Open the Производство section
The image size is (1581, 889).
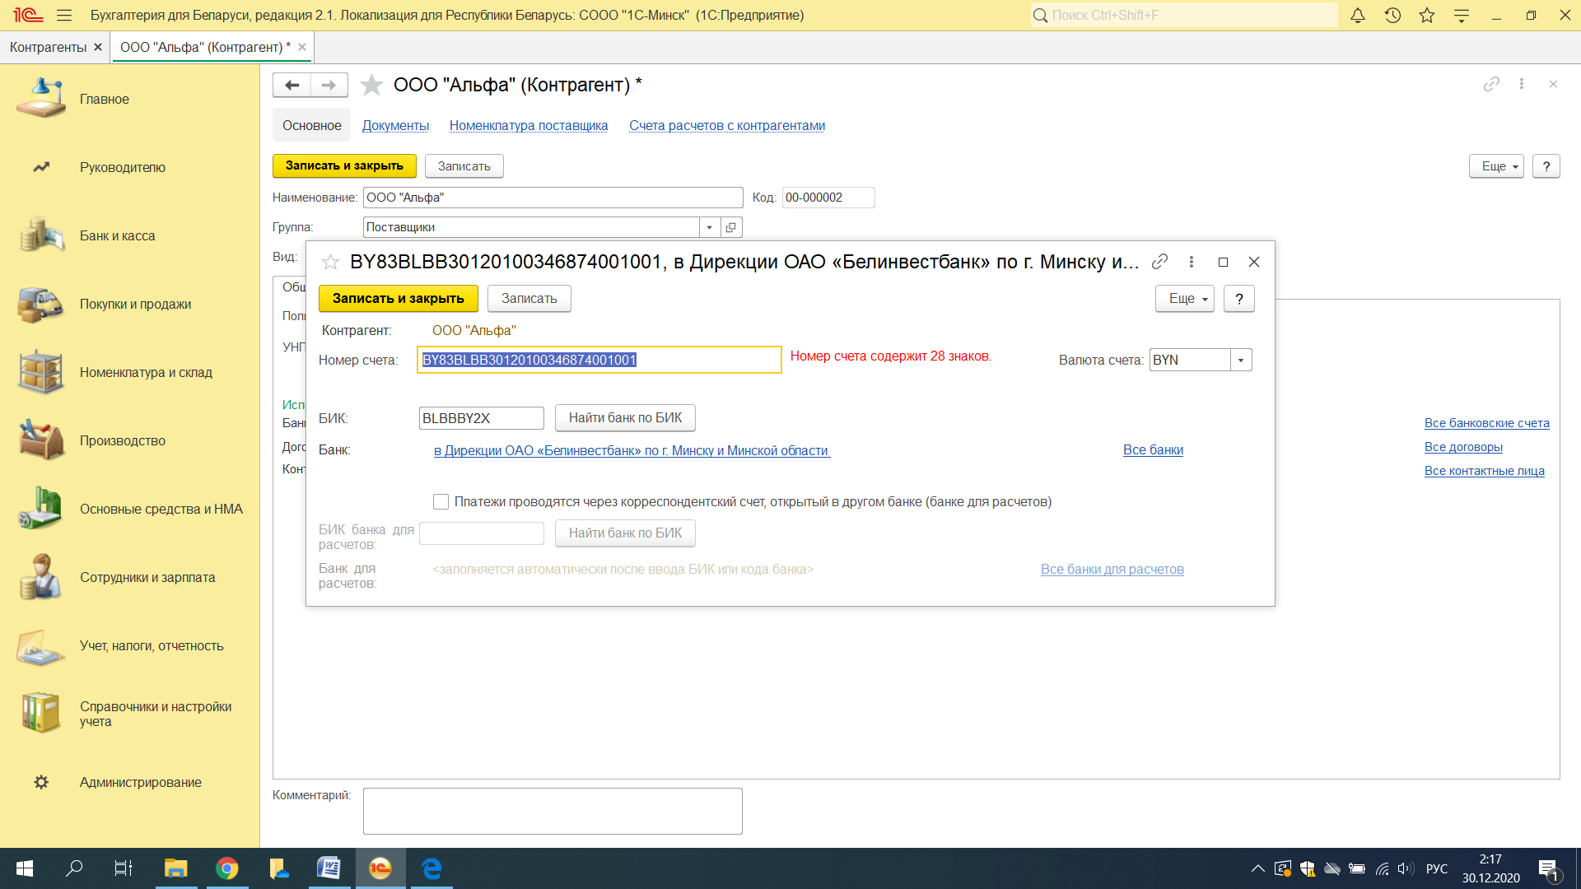coord(123,440)
